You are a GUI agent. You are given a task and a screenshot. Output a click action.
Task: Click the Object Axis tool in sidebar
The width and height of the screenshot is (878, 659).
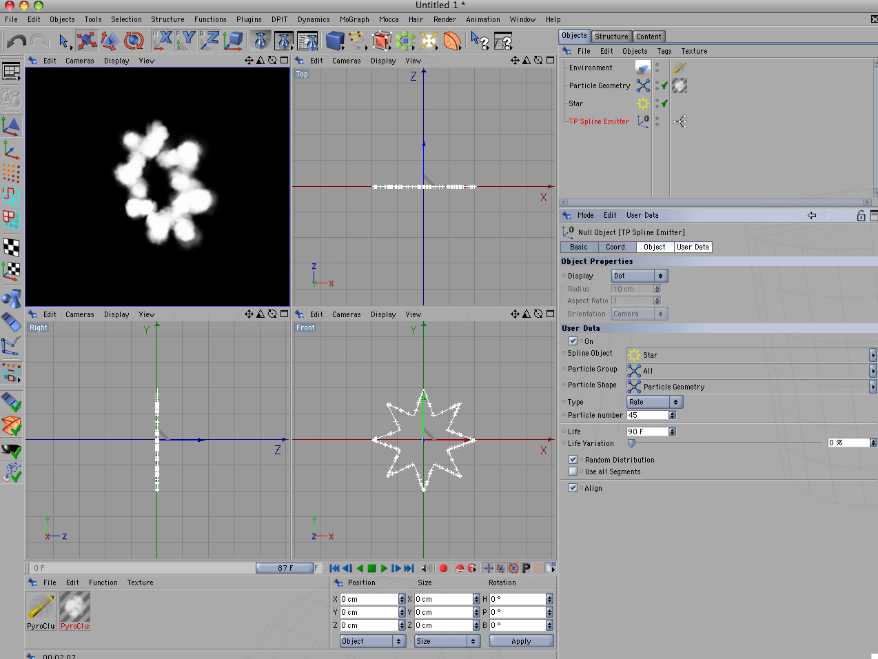11,149
